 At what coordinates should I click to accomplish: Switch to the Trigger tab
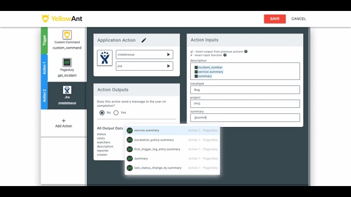tap(44, 40)
